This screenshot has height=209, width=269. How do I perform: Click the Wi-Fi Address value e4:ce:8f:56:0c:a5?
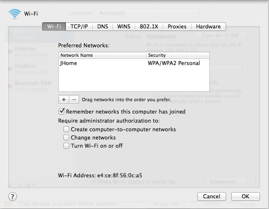click(119, 175)
